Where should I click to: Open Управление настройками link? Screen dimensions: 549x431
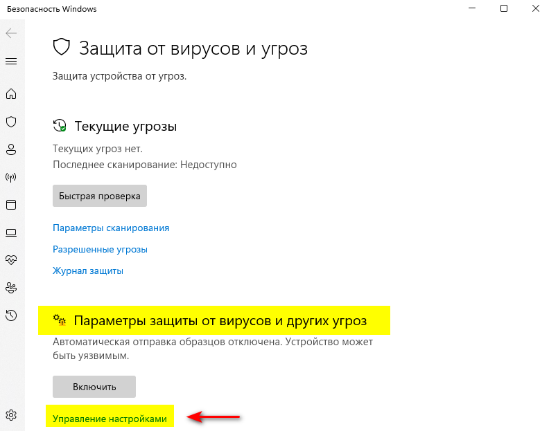110,419
